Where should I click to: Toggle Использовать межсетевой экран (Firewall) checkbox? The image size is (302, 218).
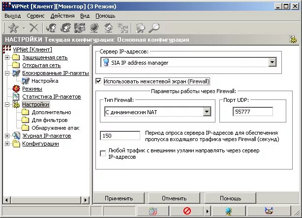(x=98, y=81)
